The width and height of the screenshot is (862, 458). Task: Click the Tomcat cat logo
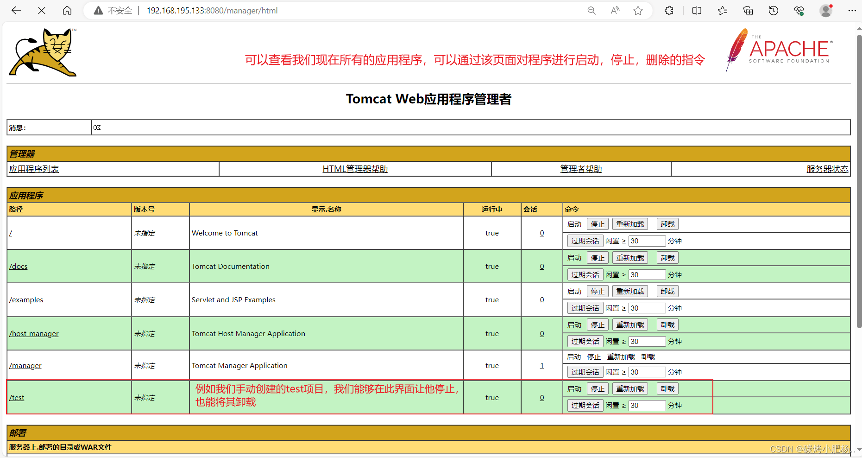[x=43, y=52]
